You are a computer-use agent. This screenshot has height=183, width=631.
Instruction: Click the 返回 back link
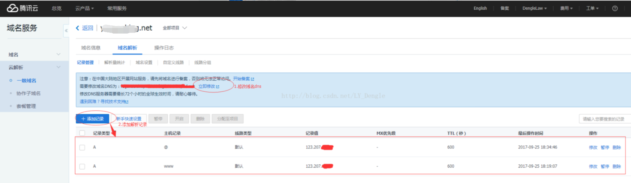point(87,28)
